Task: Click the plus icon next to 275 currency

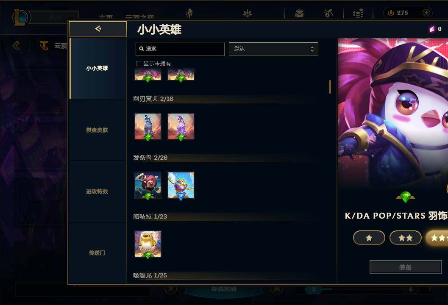Action: (426, 13)
